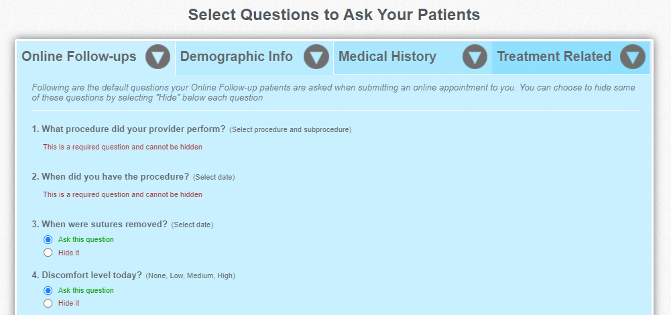
Task: Click the required-question notice under question 1
Action: [123, 147]
